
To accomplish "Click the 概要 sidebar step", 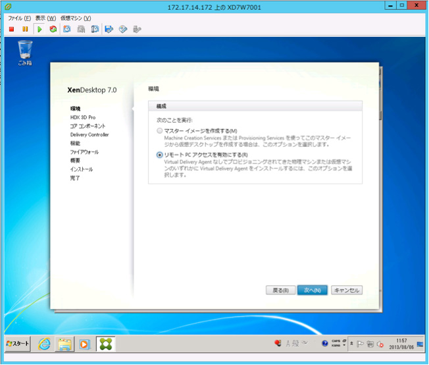I will [75, 160].
